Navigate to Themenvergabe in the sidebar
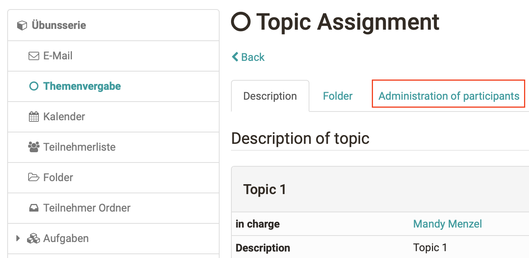The width and height of the screenshot is (529, 258). 82,86
